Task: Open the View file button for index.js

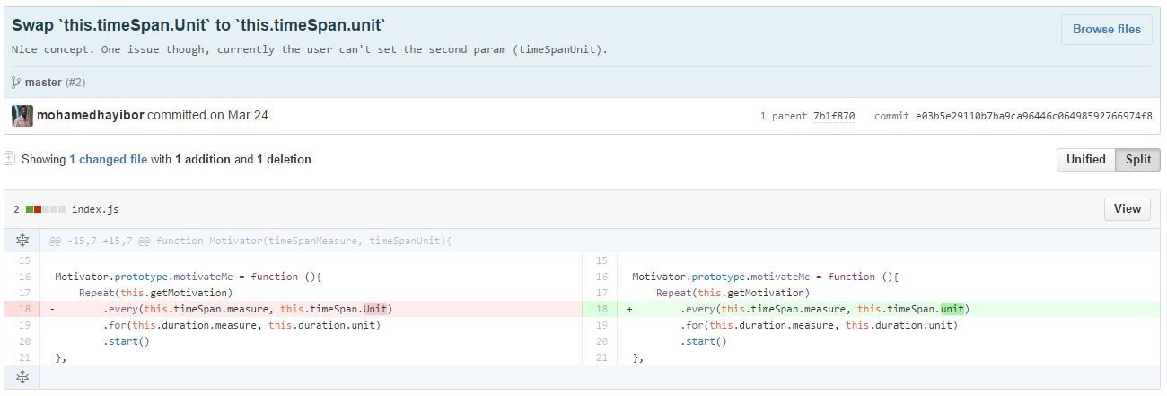Action: 1127,208
